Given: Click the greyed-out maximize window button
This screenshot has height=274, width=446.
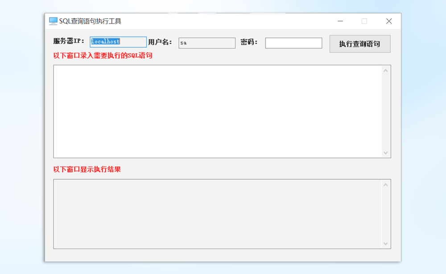Looking at the screenshot, I should [364, 21].
